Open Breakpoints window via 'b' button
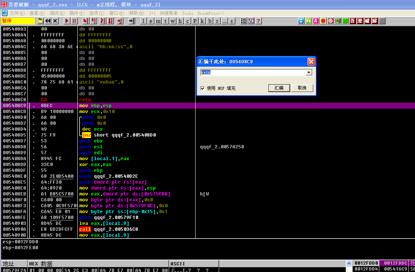 (x=210, y=21)
